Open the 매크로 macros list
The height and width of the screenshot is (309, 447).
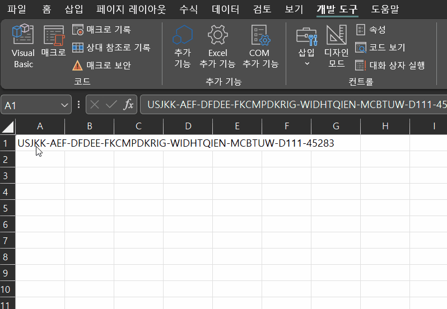click(54, 41)
